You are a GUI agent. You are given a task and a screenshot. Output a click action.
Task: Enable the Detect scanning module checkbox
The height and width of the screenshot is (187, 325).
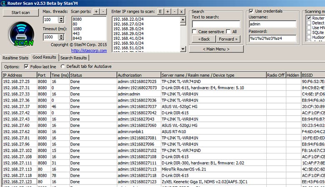(309, 23)
